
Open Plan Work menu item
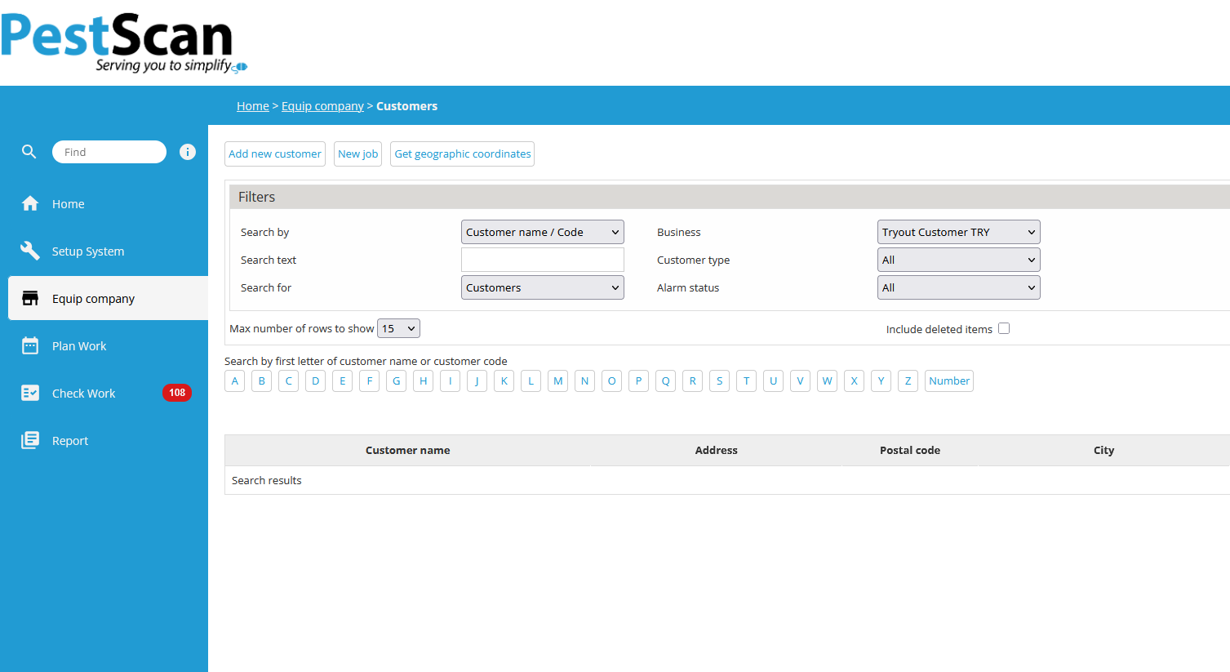point(79,346)
